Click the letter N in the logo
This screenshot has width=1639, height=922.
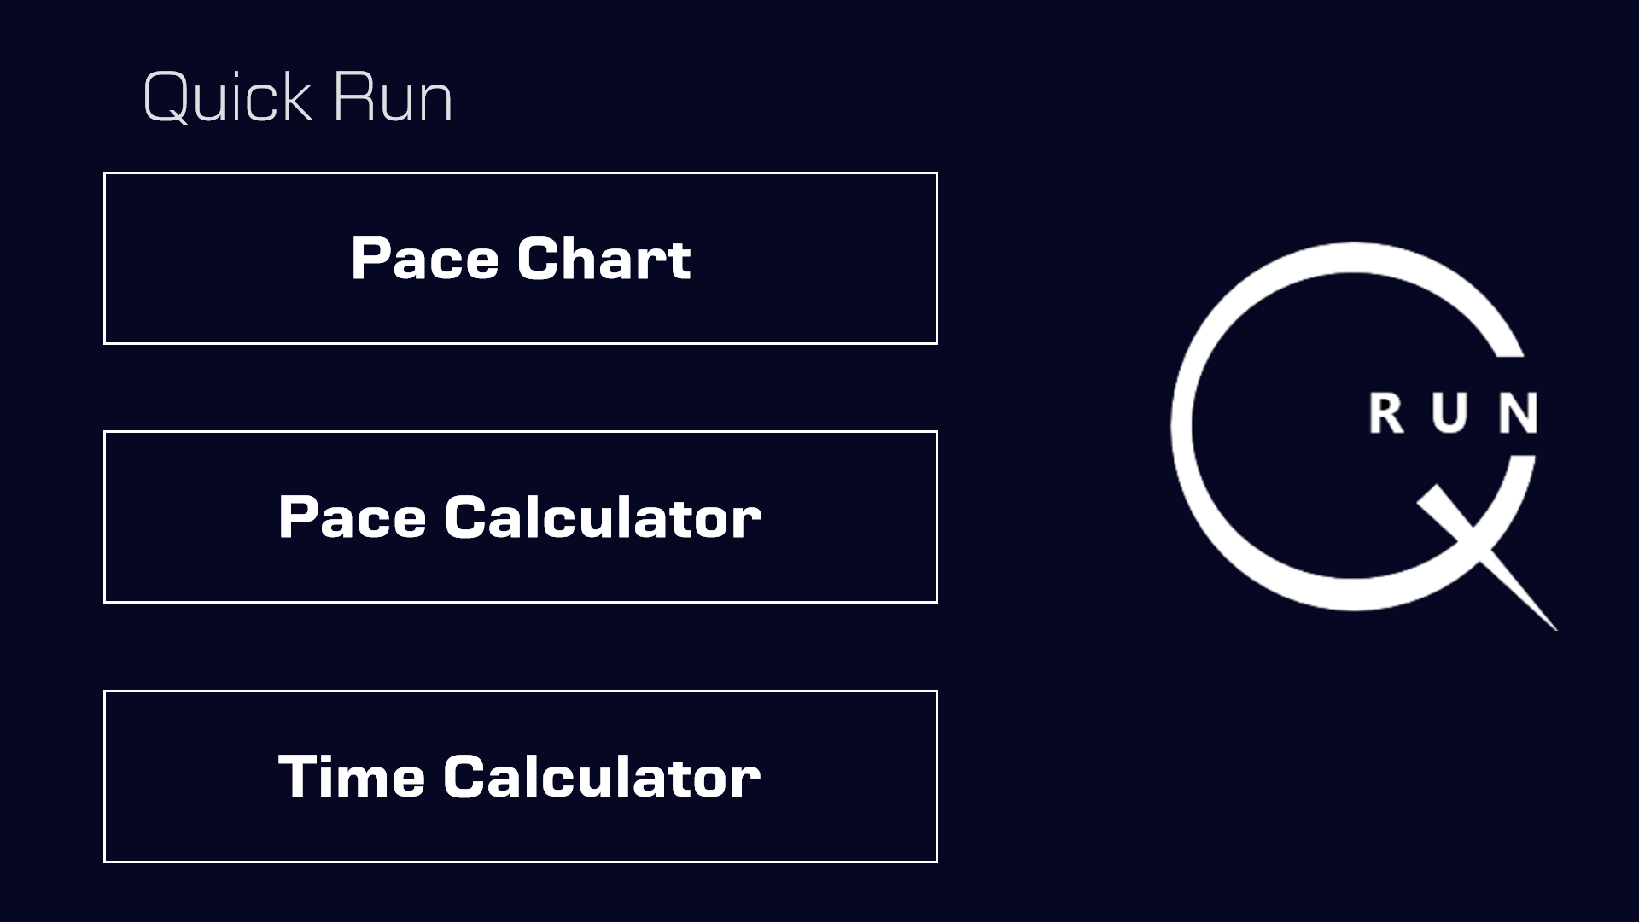[x=1518, y=413]
